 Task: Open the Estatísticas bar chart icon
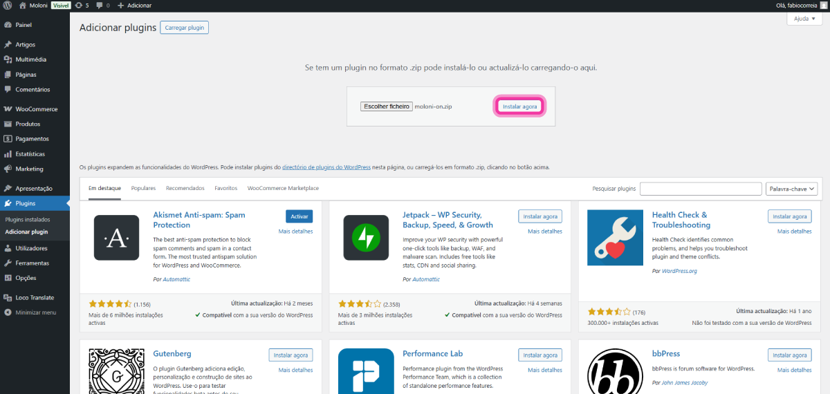8,154
